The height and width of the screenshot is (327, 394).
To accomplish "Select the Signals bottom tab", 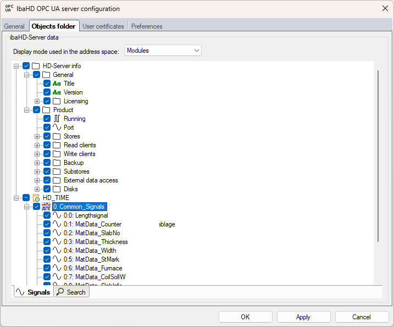I will (x=34, y=292).
